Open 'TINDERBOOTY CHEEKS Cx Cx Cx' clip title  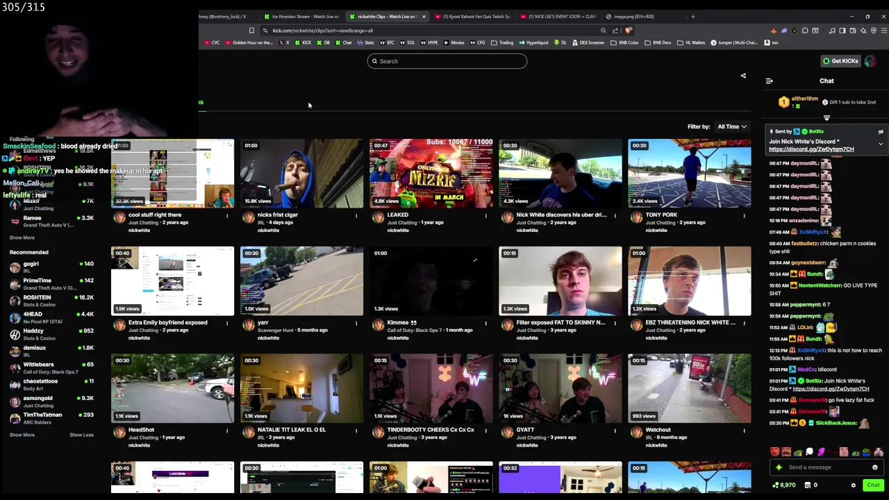431,430
